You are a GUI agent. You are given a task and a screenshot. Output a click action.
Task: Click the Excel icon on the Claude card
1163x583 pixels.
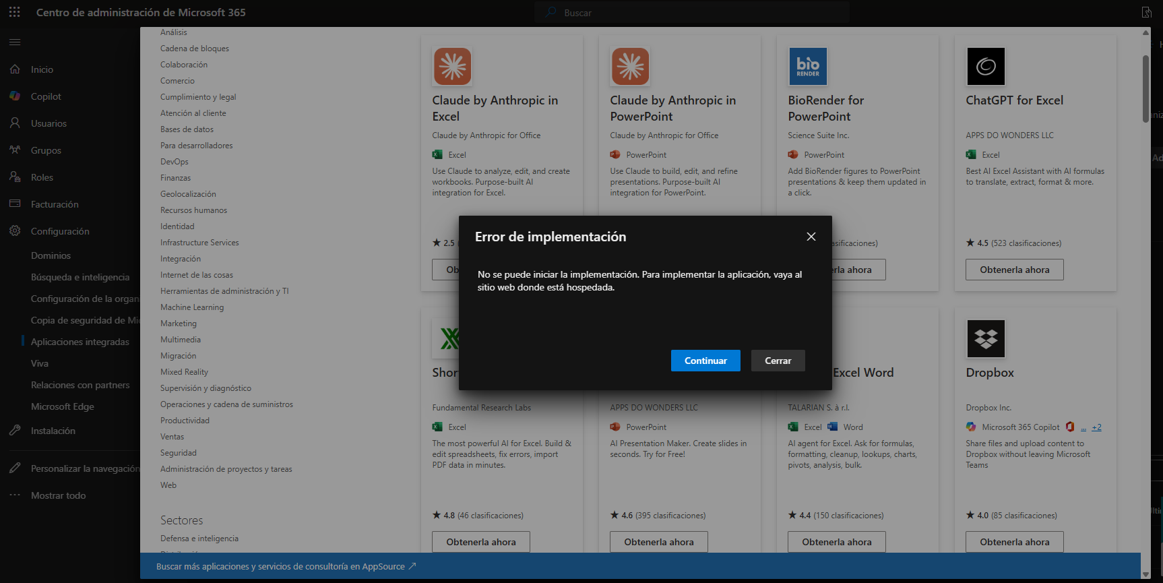[x=437, y=155]
